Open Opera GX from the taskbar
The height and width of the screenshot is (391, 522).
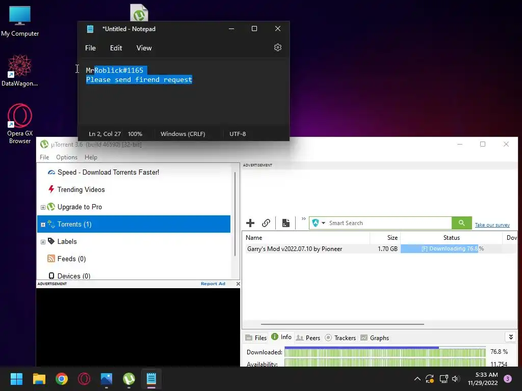[x=84, y=379]
